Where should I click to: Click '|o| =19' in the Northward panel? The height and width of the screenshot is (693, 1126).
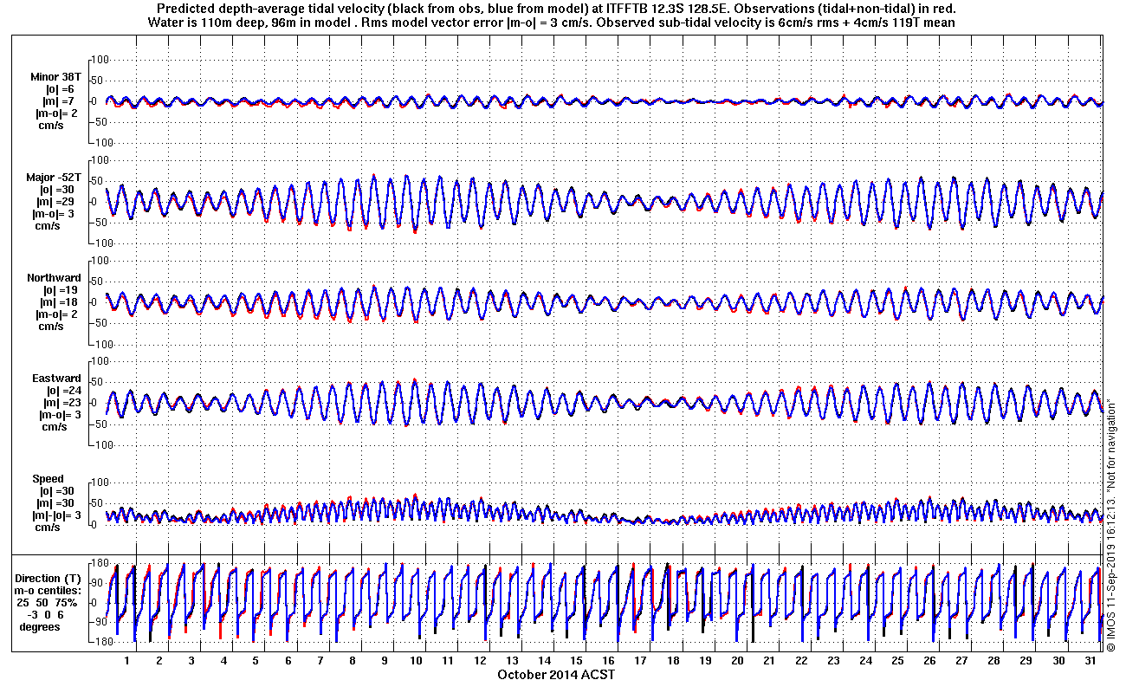coord(61,290)
